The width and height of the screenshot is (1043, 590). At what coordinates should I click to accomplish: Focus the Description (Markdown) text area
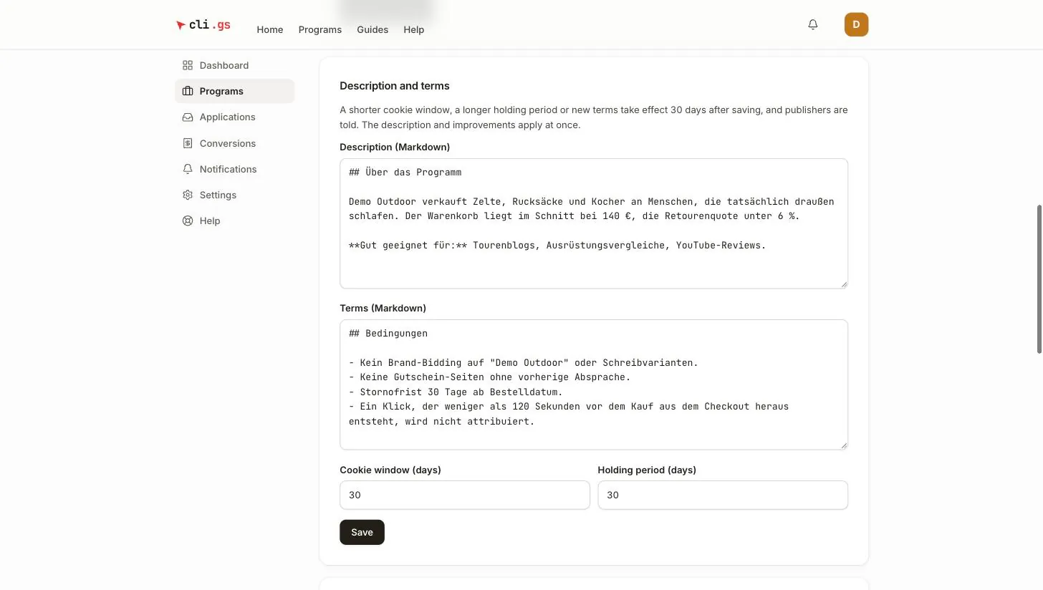tap(594, 223)
